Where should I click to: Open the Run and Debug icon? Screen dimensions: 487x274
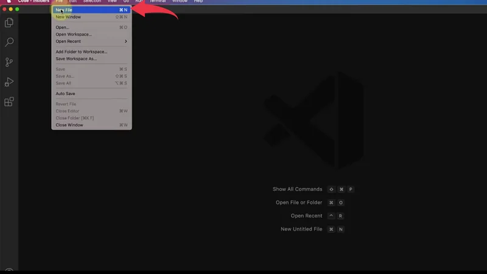tap(9, 82)
